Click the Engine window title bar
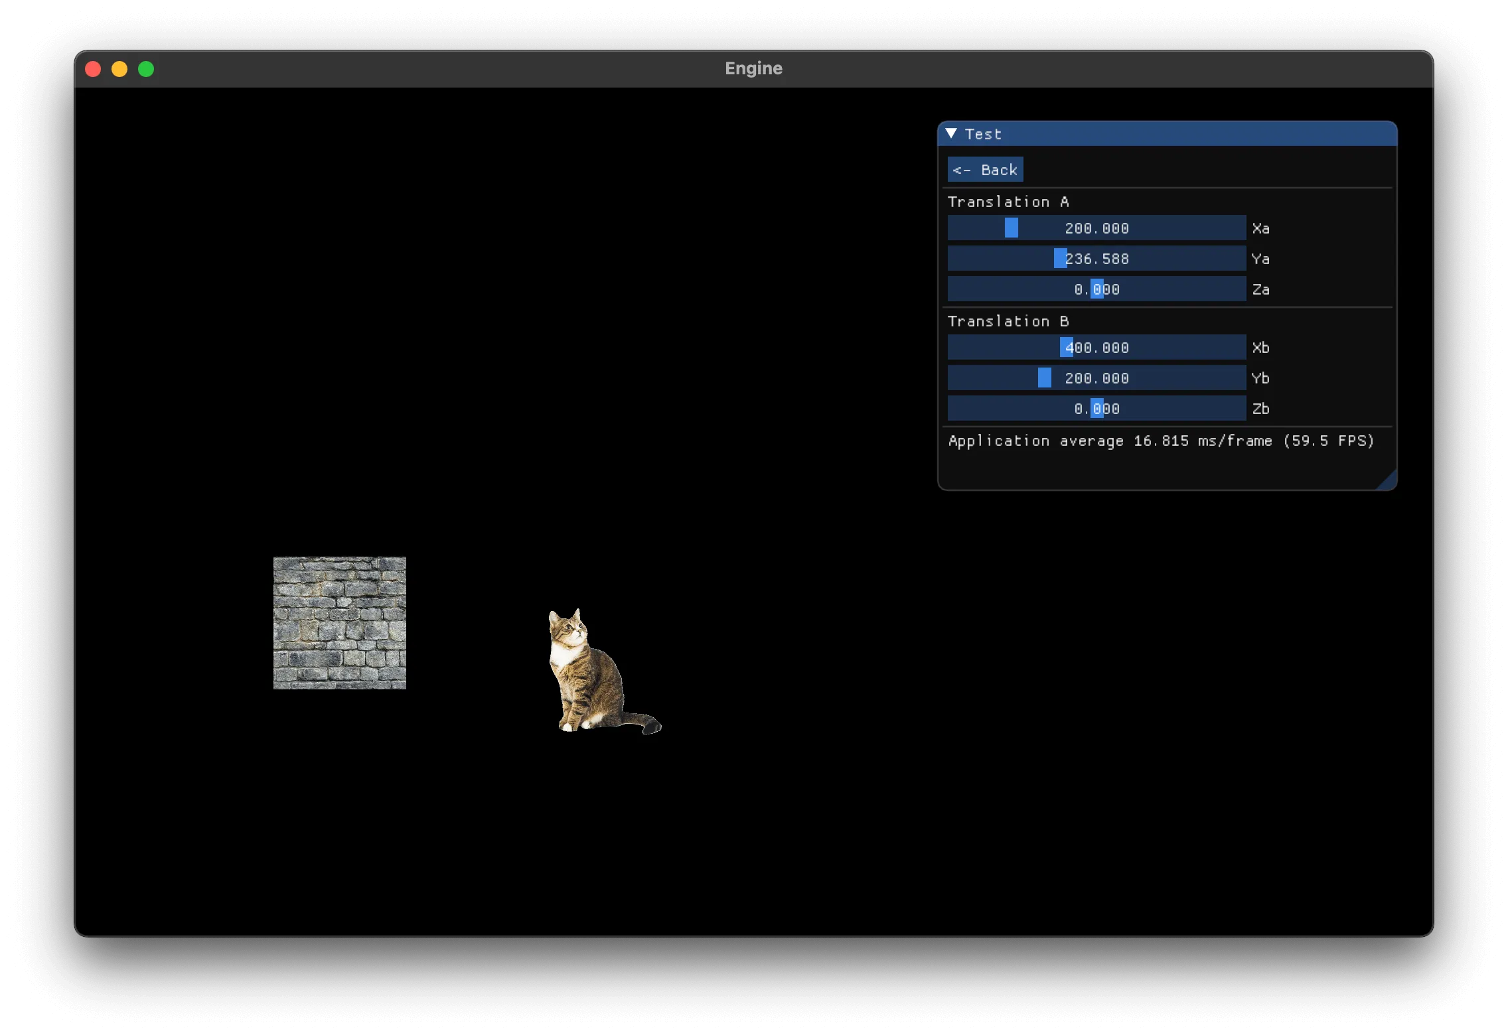The height and width of the screenshot is (1035, 1508). [753, 69]
